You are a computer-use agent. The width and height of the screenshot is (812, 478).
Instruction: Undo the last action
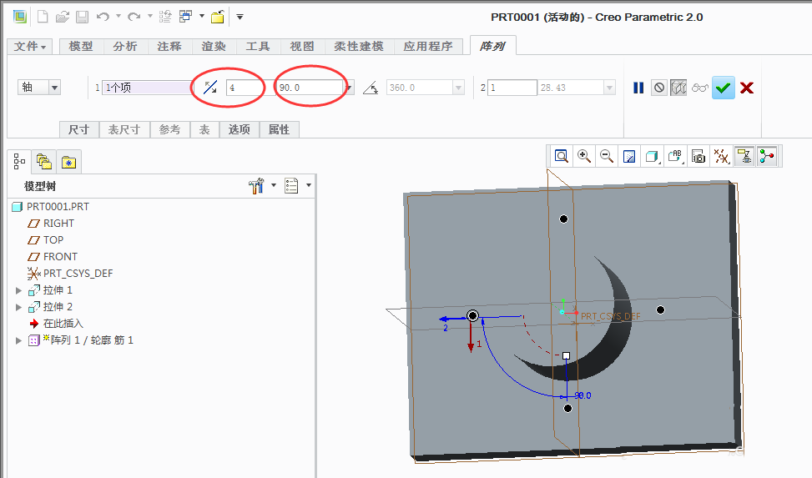(103, 17)
